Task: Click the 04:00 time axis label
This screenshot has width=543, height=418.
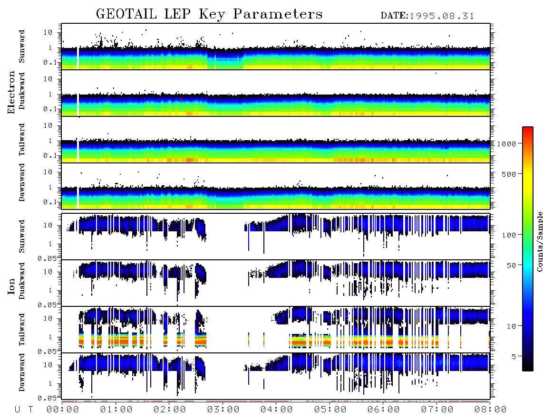Action: tap(277, 409)
